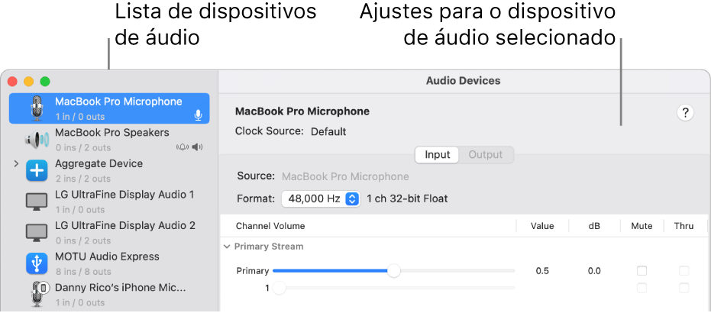Toggle the Primary channel Thru checkbox
Image resolution: width=711 pixels, height=313 pixels.
(684, 271)
